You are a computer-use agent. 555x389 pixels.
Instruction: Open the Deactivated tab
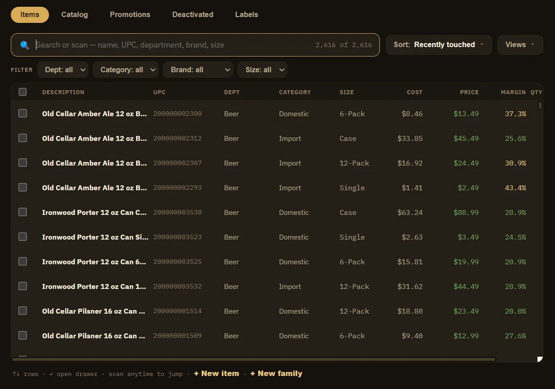pyautogui.click(x=193, y=14)
